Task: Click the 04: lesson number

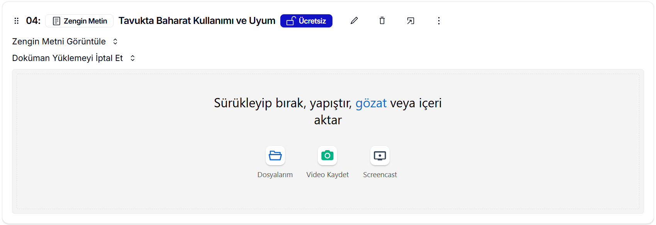Action: click(33, 21)
